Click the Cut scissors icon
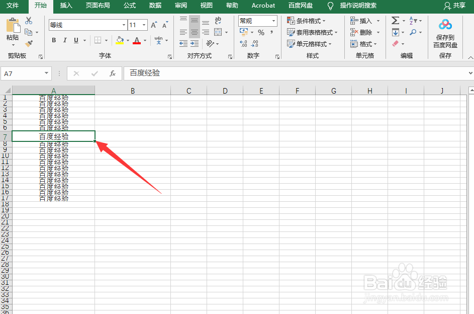Screen dimensions: 474x314 (x=29, y=21)
